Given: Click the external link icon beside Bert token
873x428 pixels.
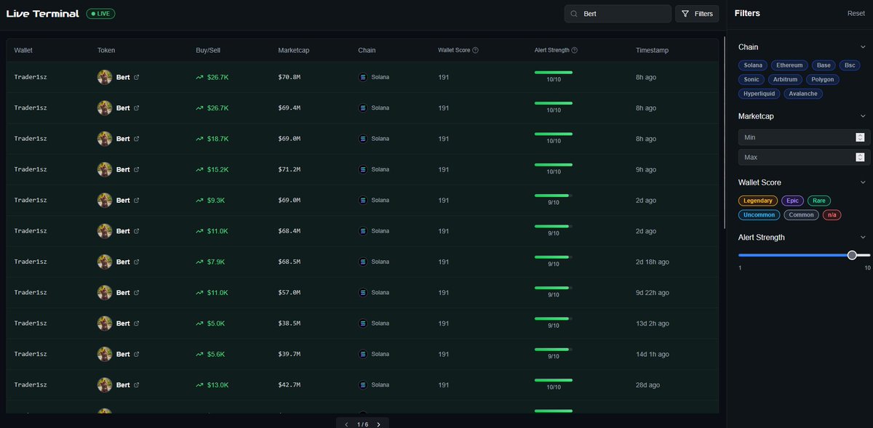Looking at the screenshot, I should click(135, 76).
